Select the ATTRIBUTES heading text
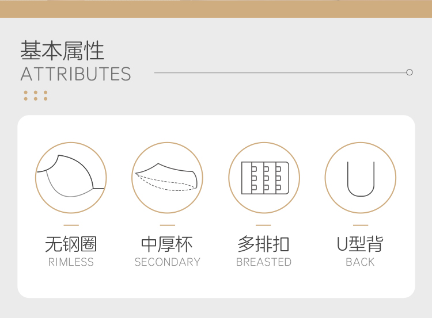The height and width of the screenshot is (318, 432). [x=76, y=74]
